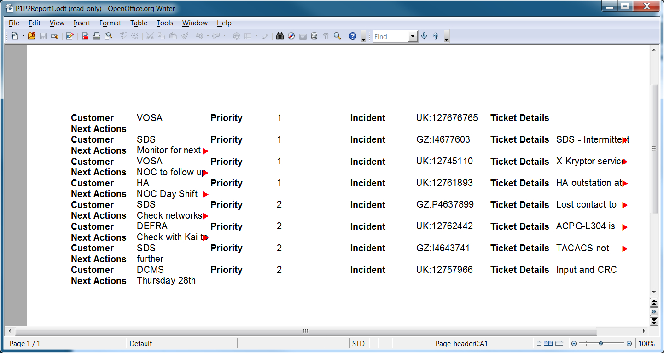
Task: Click the incident number UK:127676765
Action: pos(447,118)
